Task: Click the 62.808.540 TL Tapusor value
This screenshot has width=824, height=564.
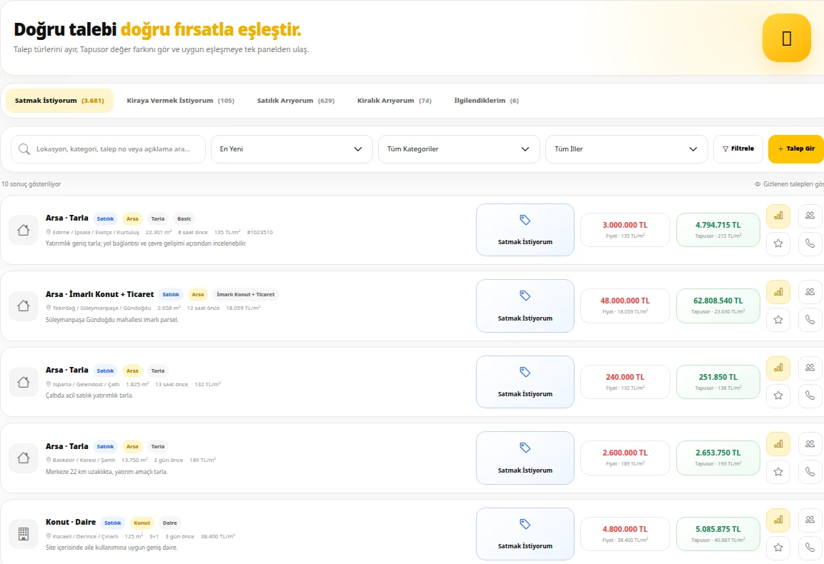Action: coord(718,306)
